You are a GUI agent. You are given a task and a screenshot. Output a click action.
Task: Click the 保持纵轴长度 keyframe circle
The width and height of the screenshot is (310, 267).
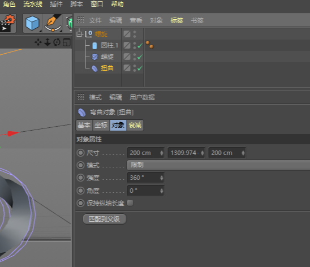(80, 203)
